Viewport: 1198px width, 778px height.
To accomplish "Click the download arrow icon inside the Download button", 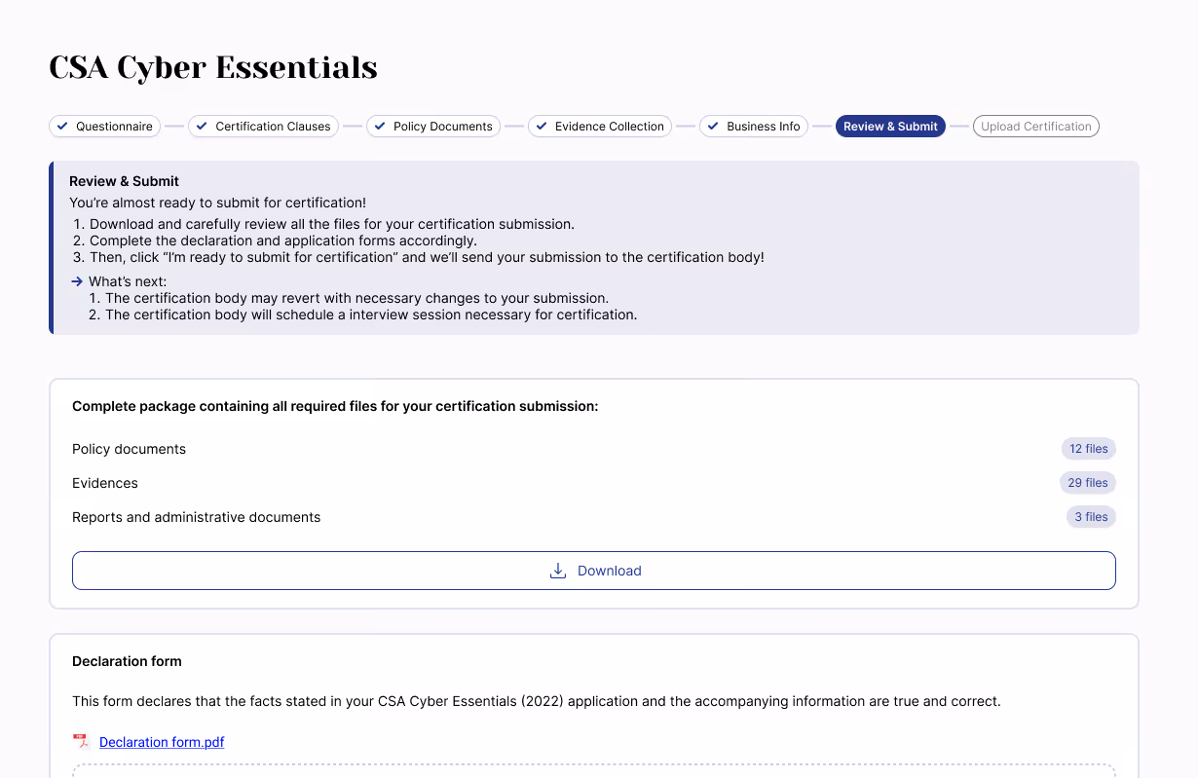I will click(x=557, y=570).
